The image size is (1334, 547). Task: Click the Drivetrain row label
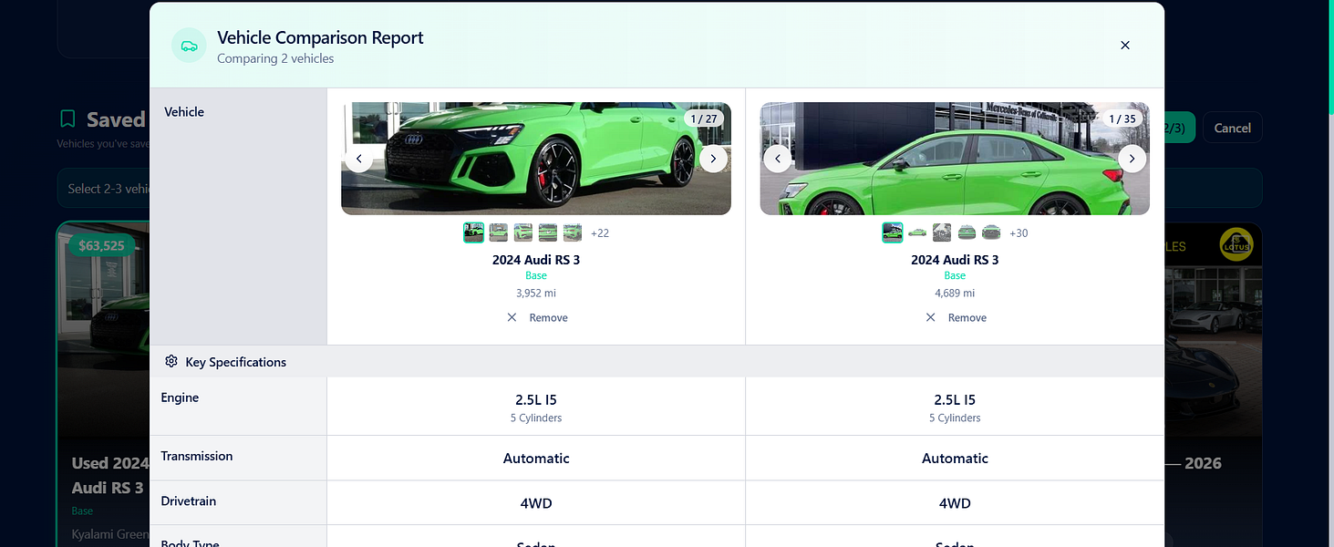tap(189, 501)
